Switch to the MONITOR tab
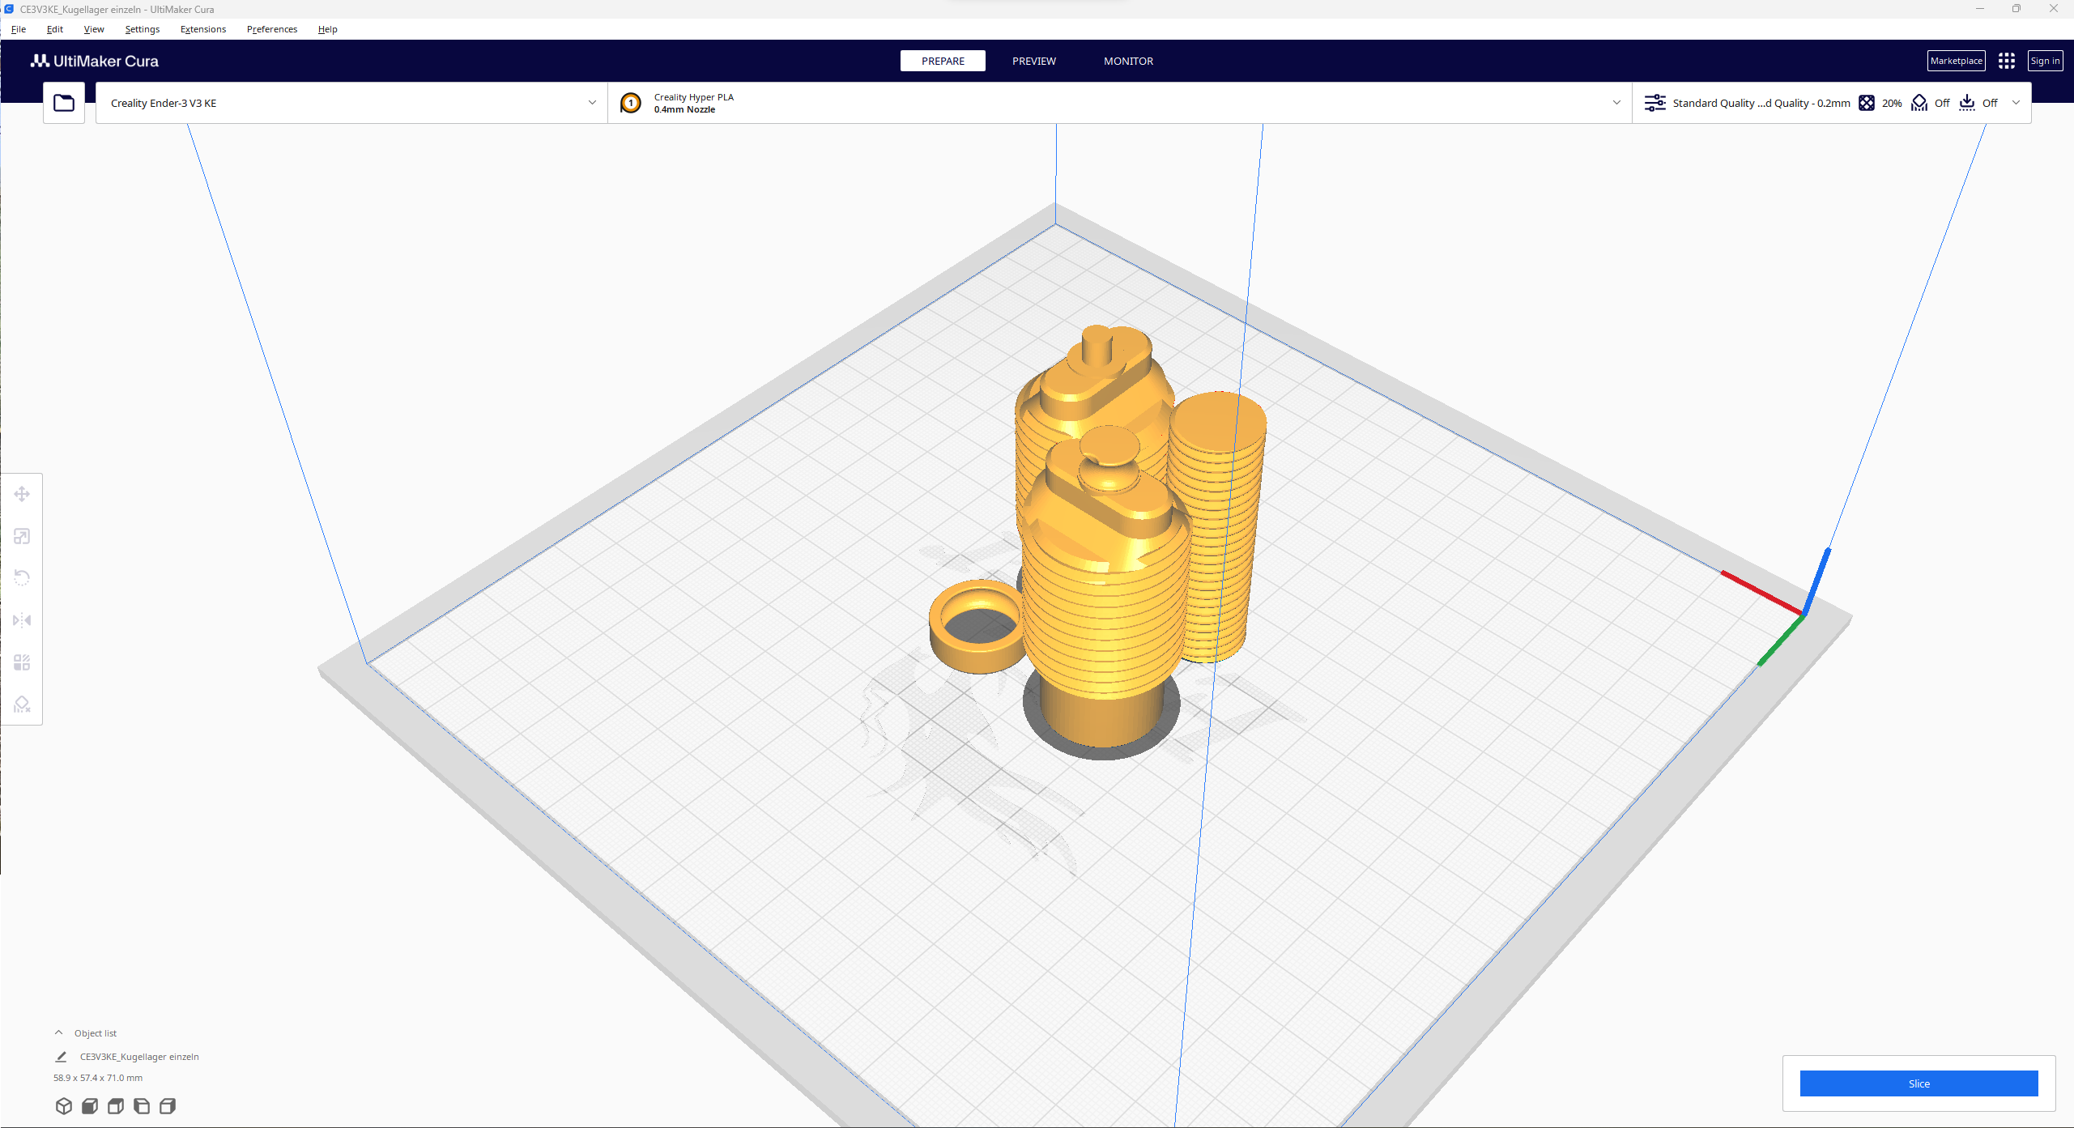Viewport: 2074px width, 1128px height. [x=1128, y=61]
